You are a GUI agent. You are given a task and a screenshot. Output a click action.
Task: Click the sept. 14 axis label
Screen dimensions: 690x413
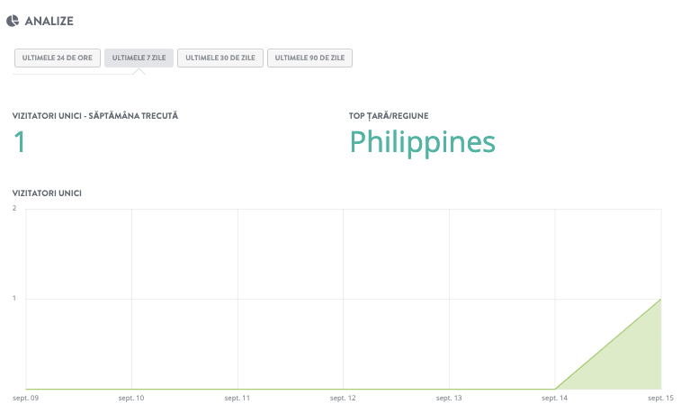[555, 397]
